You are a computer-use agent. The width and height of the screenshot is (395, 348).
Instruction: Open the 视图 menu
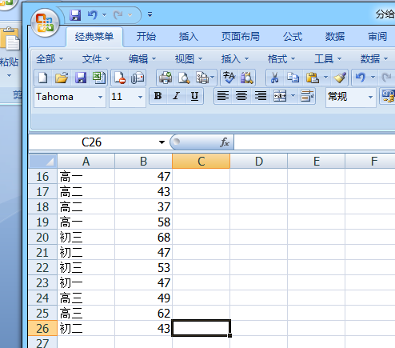(x=189, y=59)
